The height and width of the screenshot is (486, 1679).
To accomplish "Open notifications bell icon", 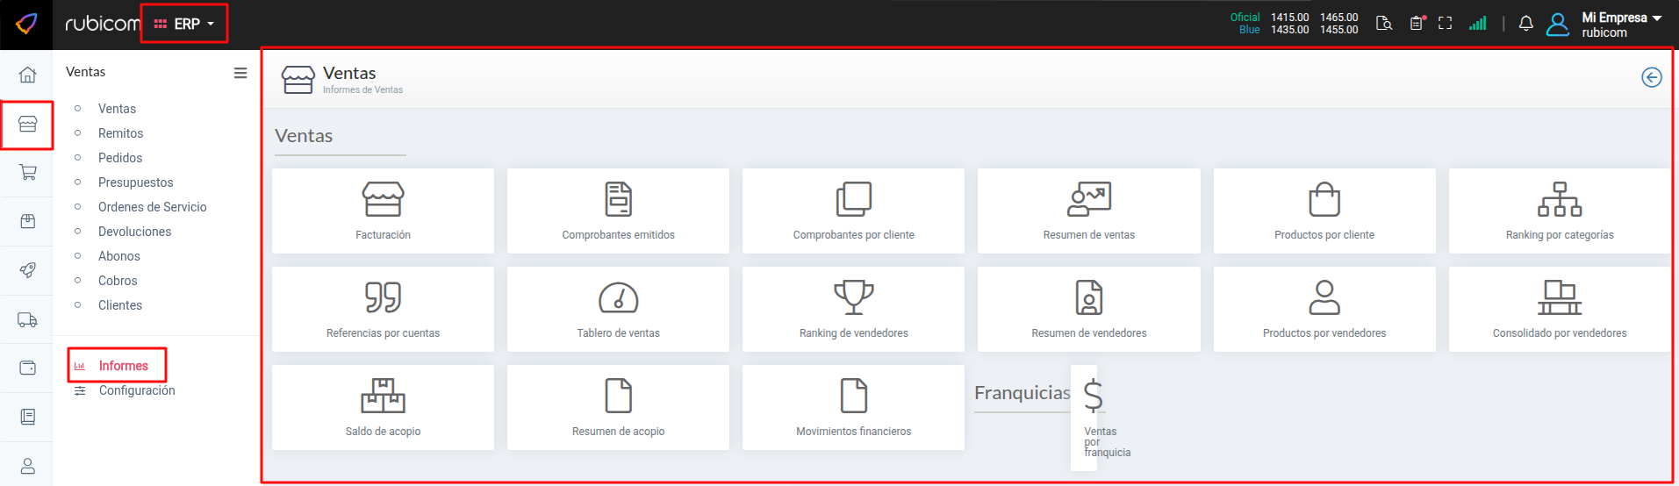I will (x=1526, y=24).
